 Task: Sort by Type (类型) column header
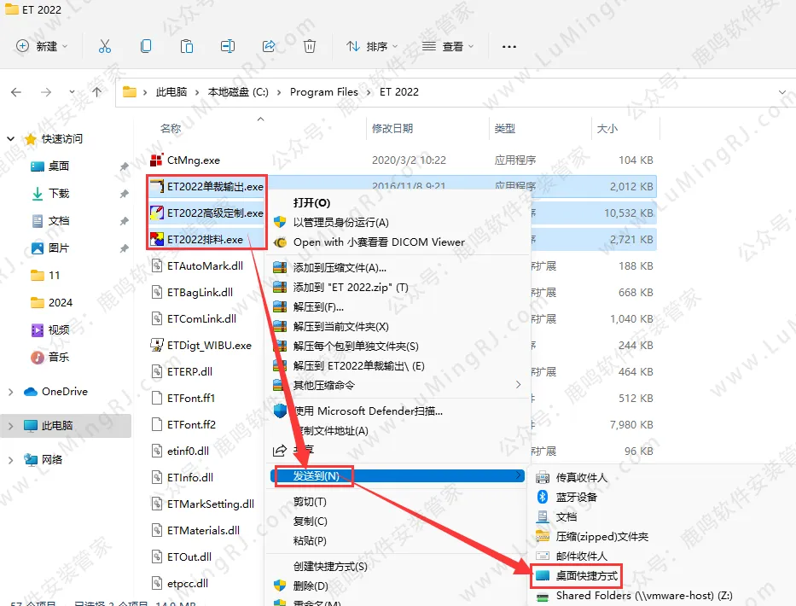pyautogui.click(x=504, y=129)
